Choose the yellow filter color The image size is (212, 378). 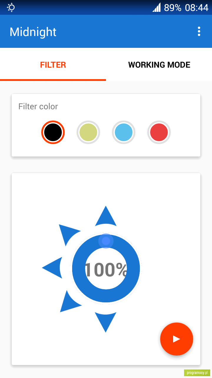tap(88, 132)
